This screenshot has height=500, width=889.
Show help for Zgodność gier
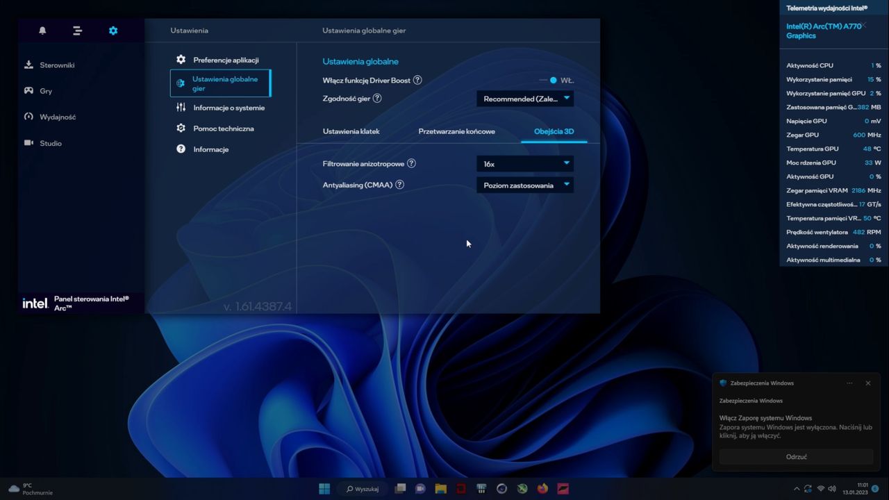[x=377, y=99]
